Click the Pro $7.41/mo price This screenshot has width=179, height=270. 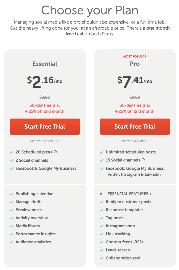(135, 82)
